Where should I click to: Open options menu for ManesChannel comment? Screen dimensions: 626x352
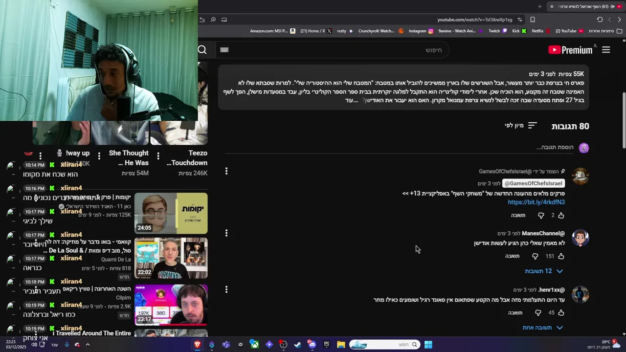click(x=226, y=233)
